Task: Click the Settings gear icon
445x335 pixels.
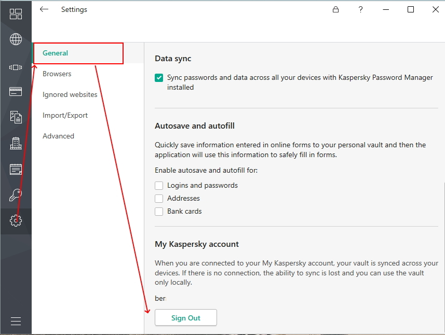Action: click(16, 221)
